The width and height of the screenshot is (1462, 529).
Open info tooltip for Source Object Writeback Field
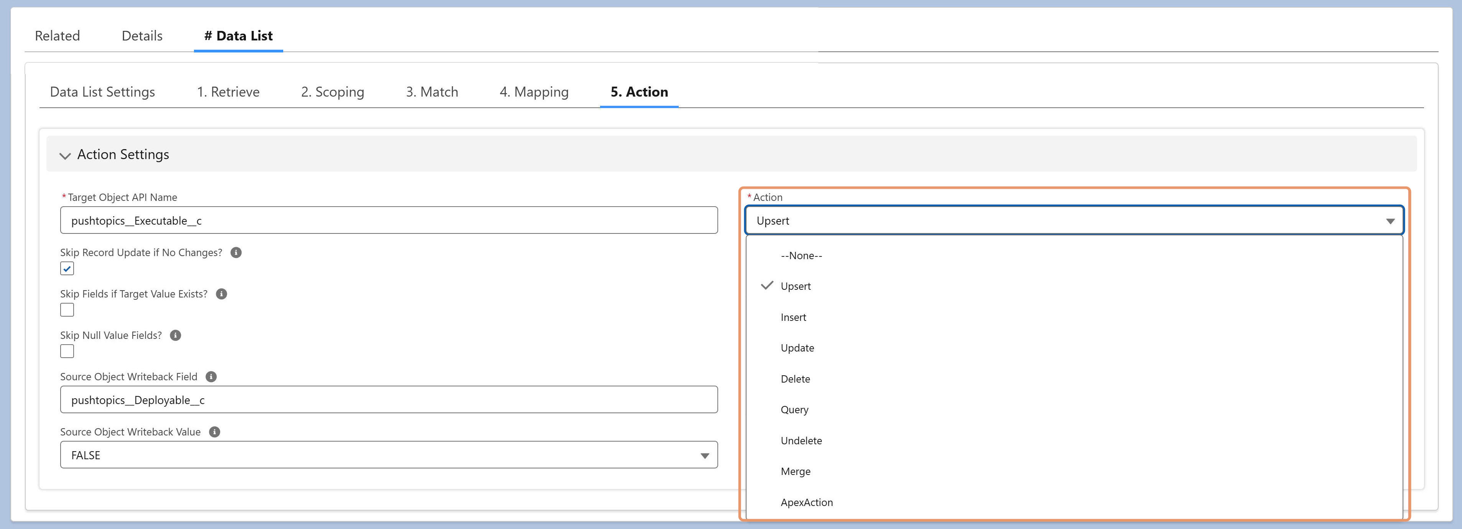click(x=211, y=377)
